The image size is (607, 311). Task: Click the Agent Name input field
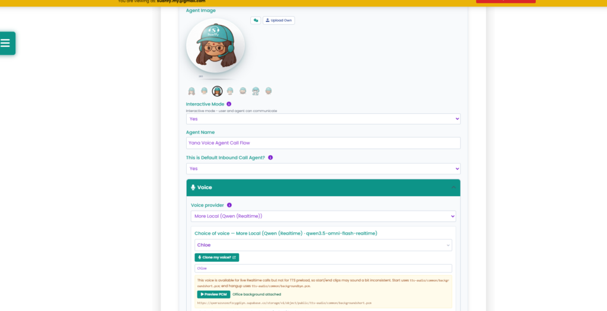click(x=323, y=143)
